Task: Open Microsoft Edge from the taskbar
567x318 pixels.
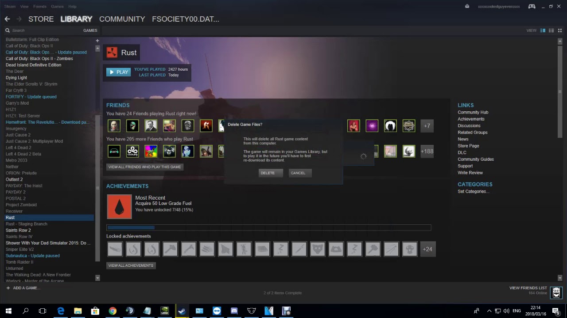Action: click(61, 311)
